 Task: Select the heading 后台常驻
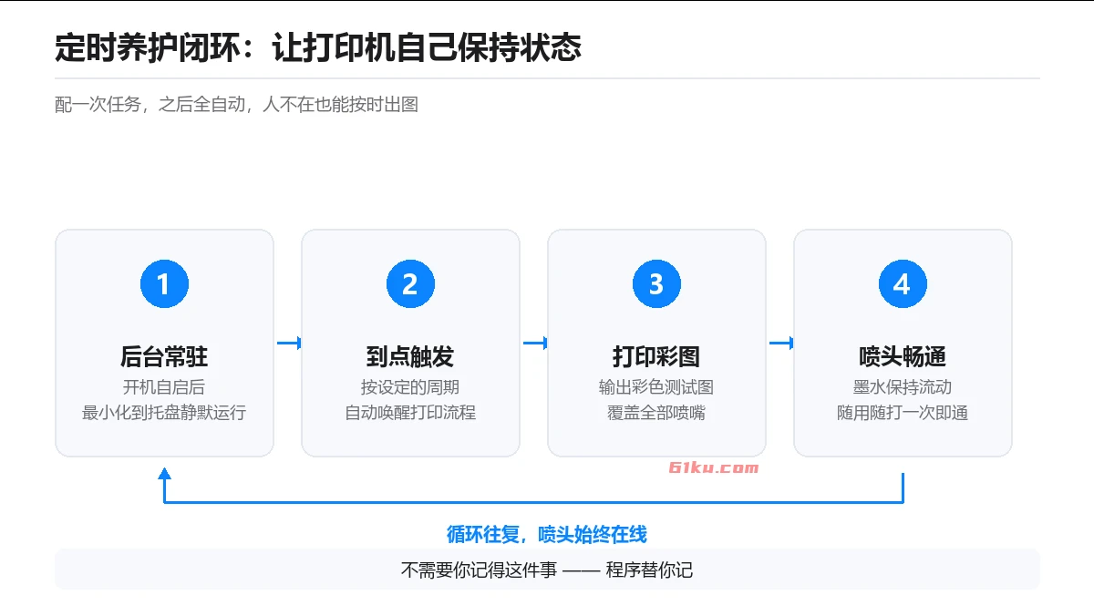pyautogui.click(x=164, y=356)
